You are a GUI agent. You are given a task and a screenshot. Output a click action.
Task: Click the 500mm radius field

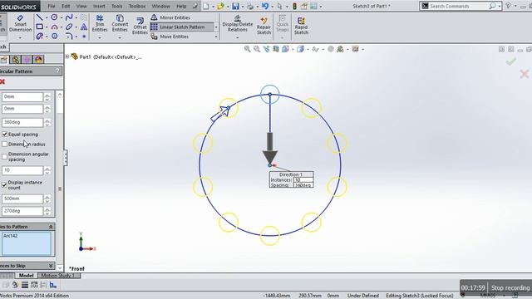coord(22,199)
